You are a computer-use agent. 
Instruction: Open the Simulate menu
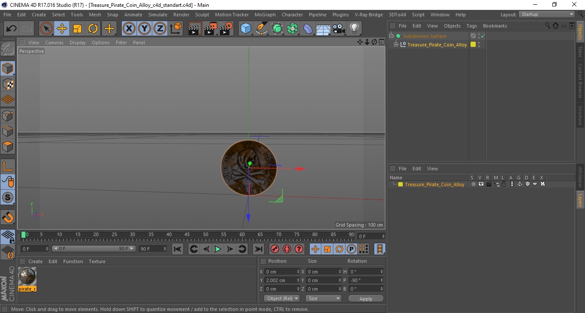(x=158, y=15)
